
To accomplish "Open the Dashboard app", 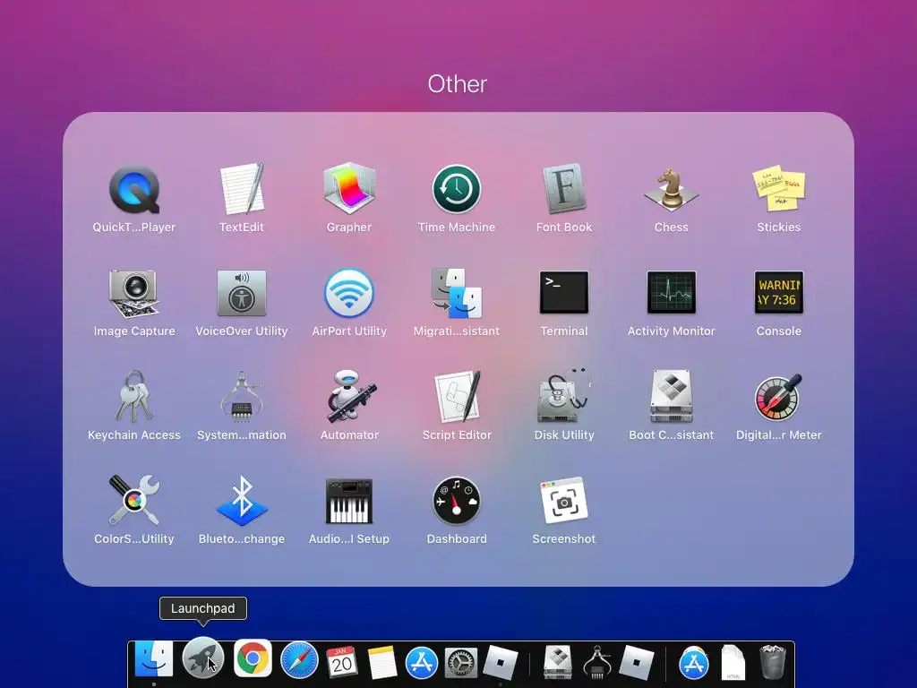I will tap(457, 501).
